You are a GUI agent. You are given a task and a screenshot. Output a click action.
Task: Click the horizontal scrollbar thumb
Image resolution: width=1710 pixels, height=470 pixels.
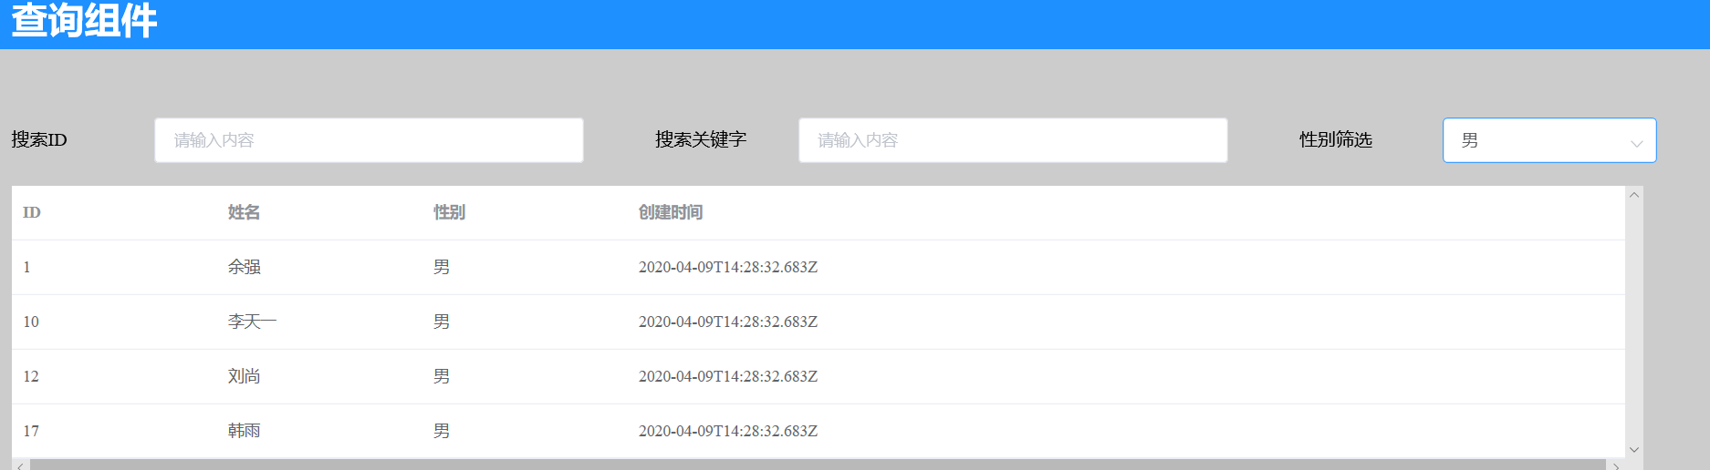click(x=818, y=465)
